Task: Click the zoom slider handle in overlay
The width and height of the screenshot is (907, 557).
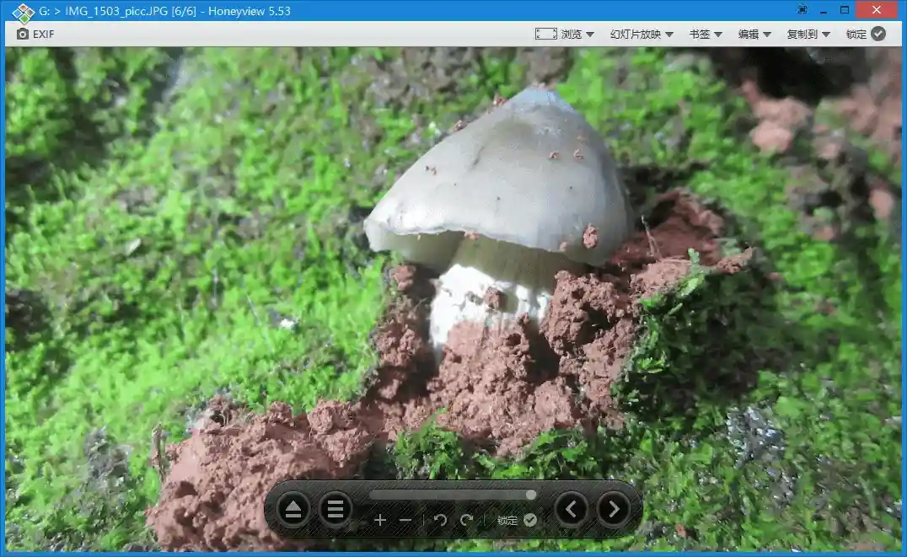Action: point(531,495)
